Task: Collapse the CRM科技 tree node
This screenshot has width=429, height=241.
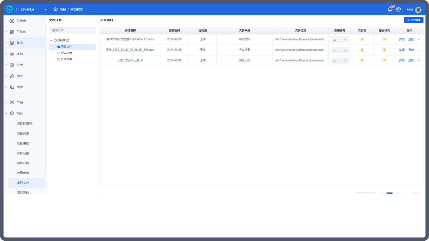Action: coord(52,40)
